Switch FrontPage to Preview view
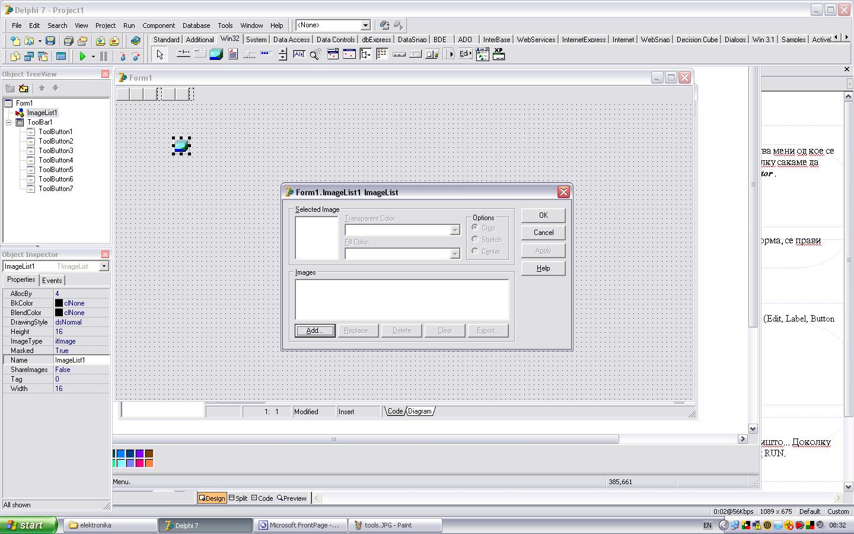 292,498
